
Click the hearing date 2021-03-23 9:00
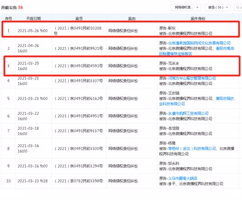pyautogui.click(x=32, y=98)
